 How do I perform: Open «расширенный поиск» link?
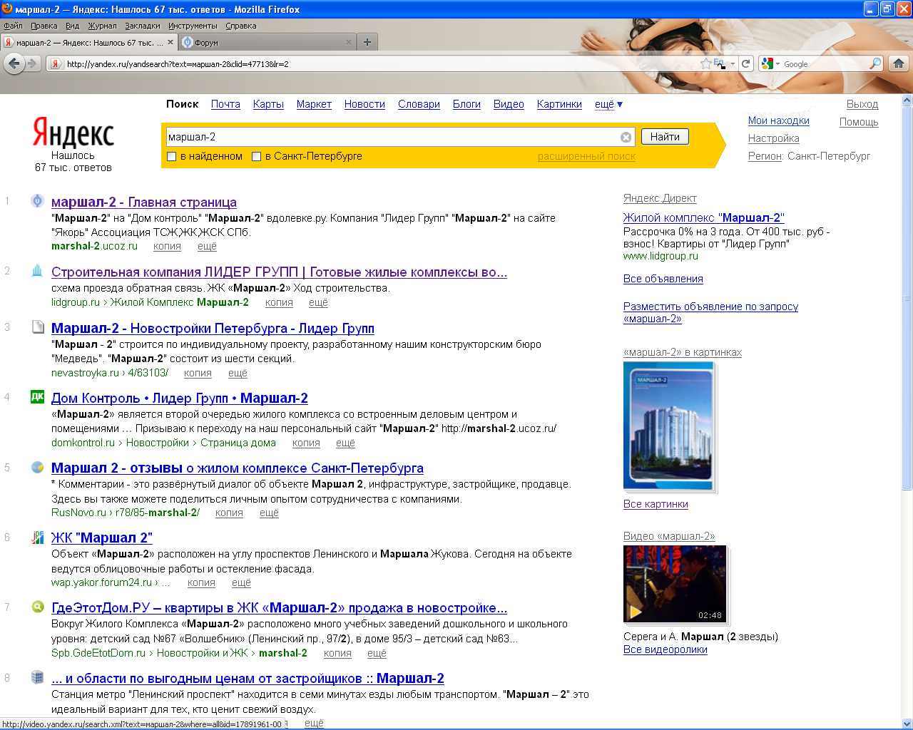pyautogui.click(x=586, y=157)
